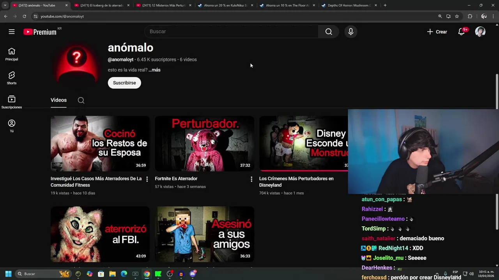Click the @anomaloyt channel handle

(120, 59)
